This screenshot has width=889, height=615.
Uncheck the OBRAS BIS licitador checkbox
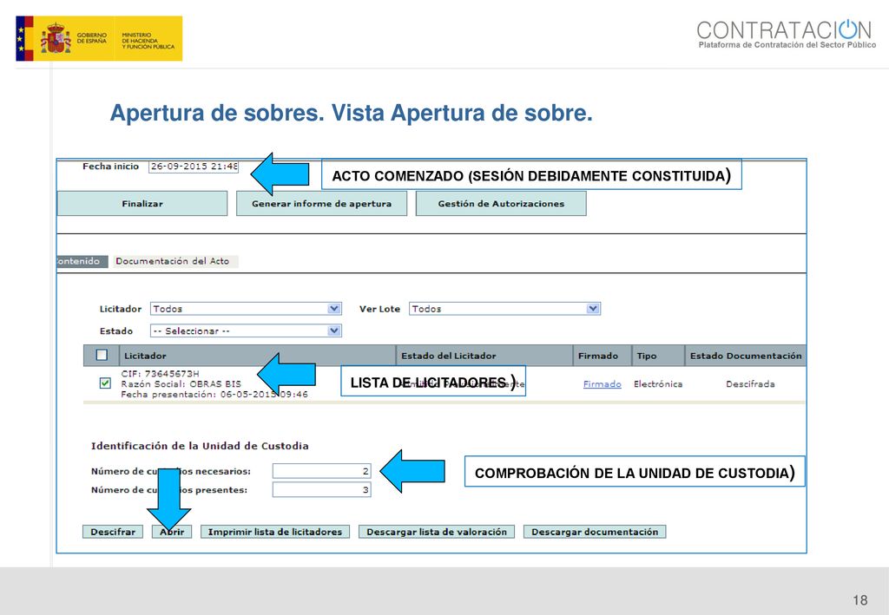point(105,383)
